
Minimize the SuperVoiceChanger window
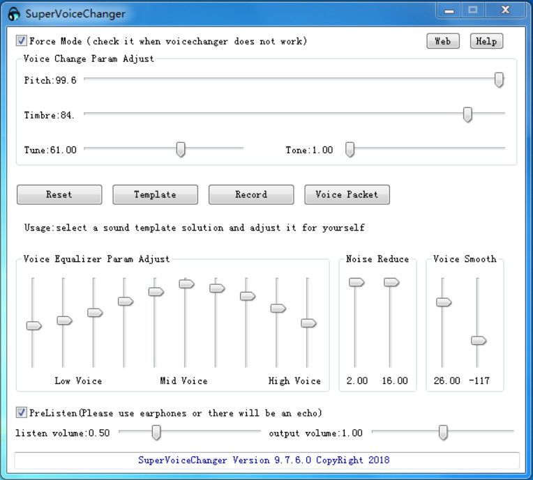tap(449, 10)
